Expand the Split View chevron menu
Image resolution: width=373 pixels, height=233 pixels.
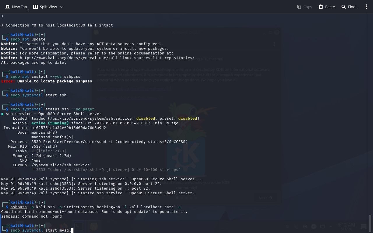point(61,7)
